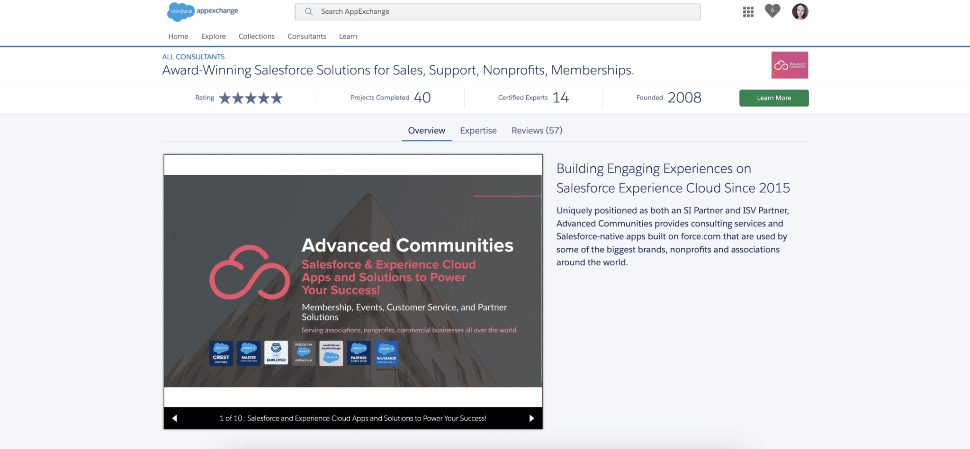
Task: Click the search magnifier icon
Action: pos(308,11)
